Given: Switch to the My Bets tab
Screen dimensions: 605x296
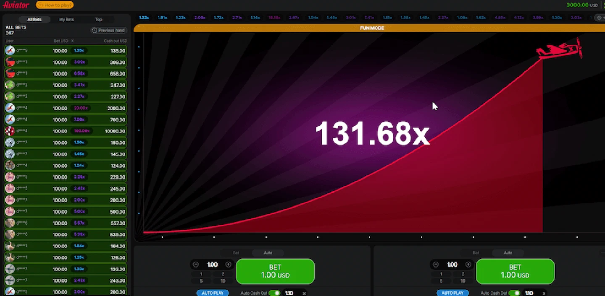Looking at the screenshot, I should click(66, 19).
